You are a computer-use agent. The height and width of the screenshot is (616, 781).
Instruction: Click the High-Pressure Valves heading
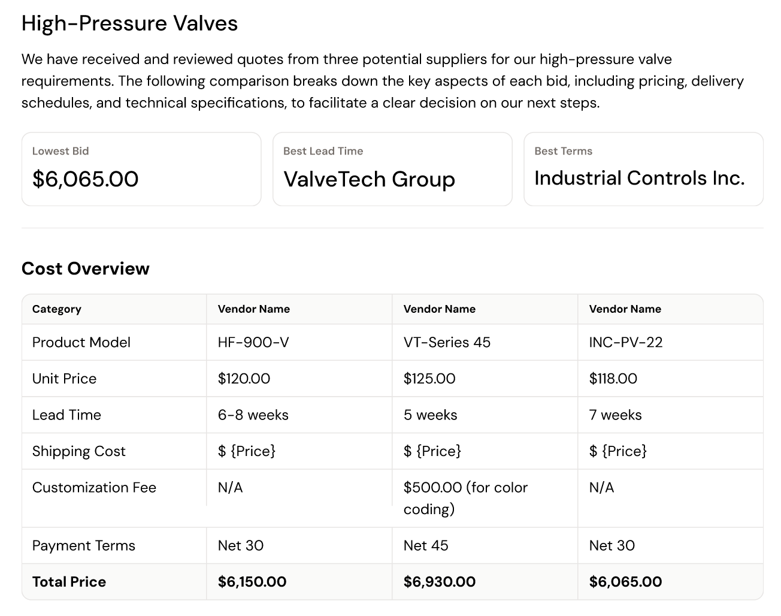coord(129,23)
